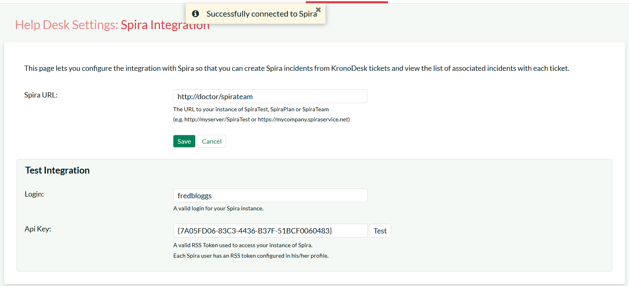The width and height of the screenshot is (629, 286).
Task: Cancel the Spira integration changes
Action: [x=212, y=141]
